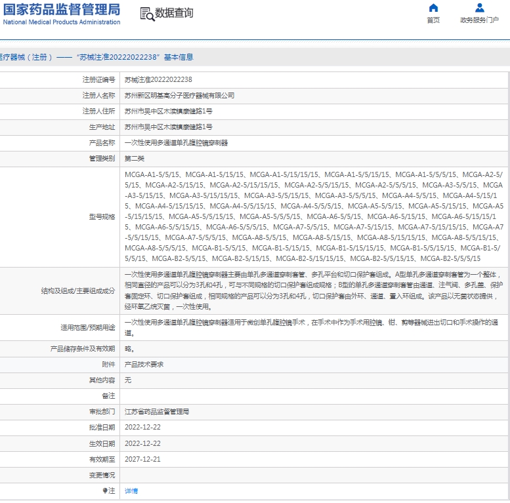Click the 型号规格 label

[x=102, y=216]
